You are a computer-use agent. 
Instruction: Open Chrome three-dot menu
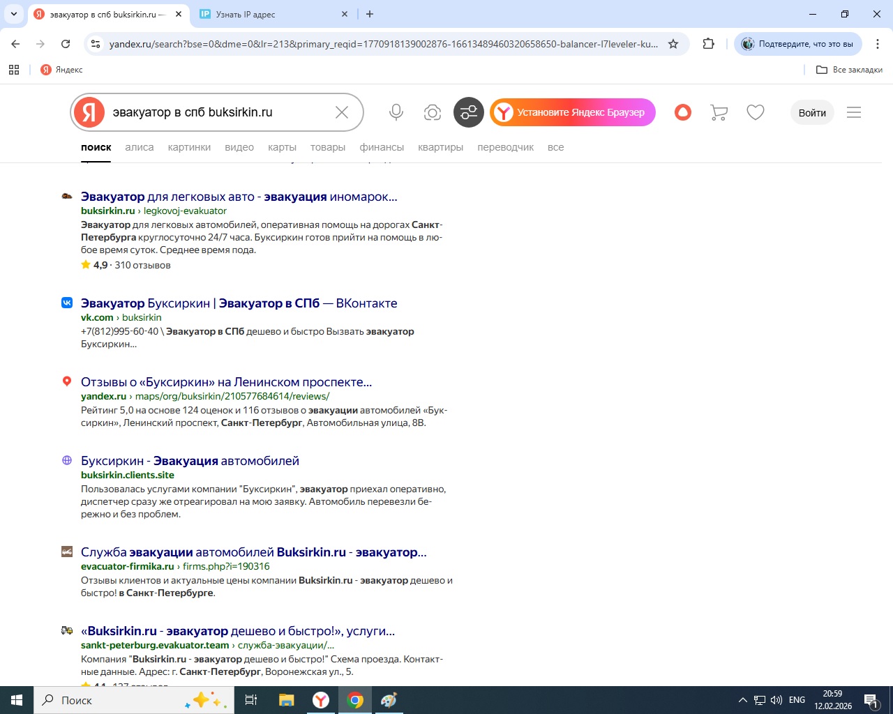pyautogui.click(x=877, y=44)
